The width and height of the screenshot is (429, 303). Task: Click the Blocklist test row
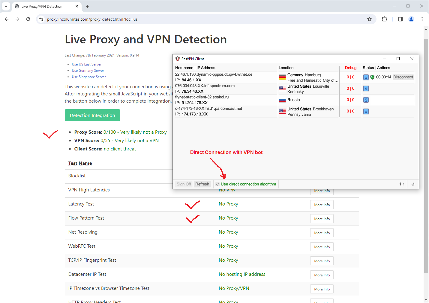tap(118, 176)
